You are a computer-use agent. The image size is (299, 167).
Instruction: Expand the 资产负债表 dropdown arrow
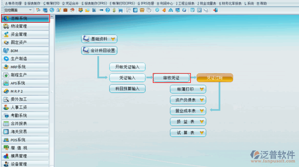pyautogui.click(x=202, y=100)
